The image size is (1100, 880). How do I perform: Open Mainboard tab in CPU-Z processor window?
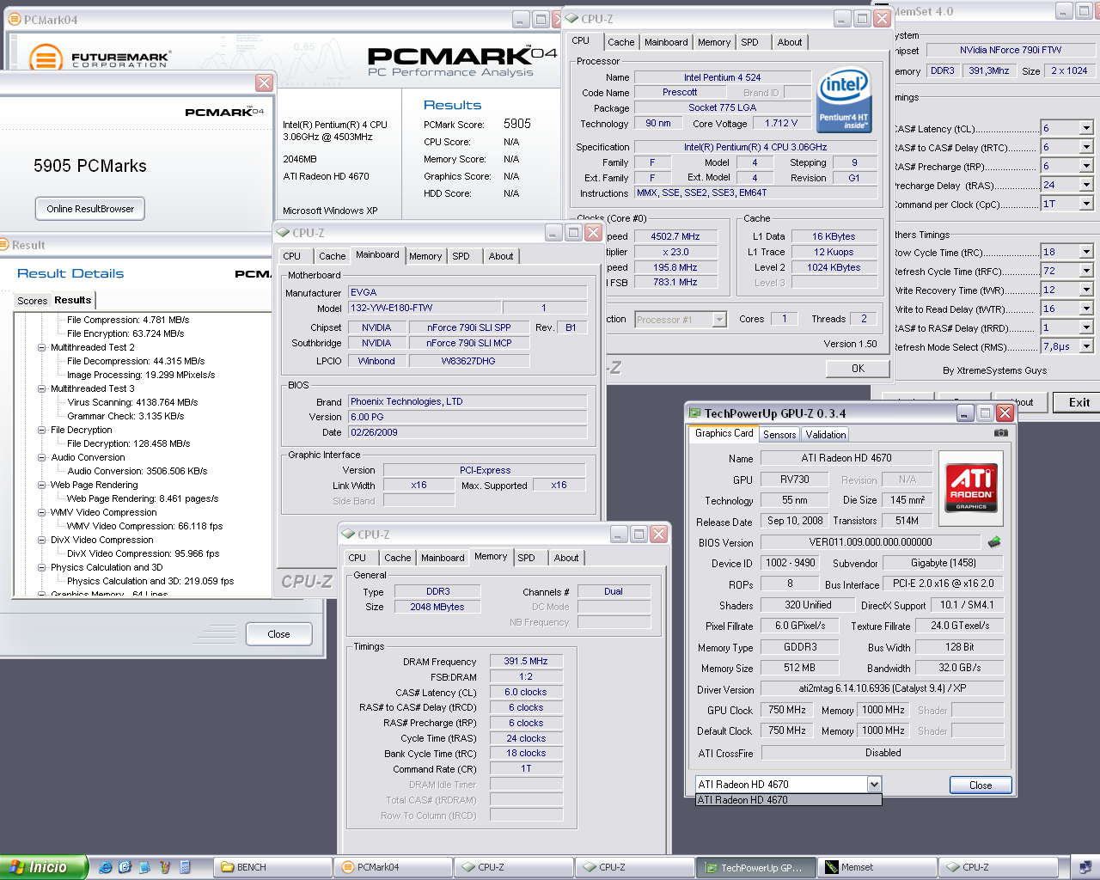[x=666, y=42]
